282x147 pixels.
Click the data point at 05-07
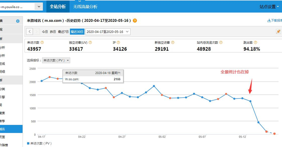pos(202,97)
